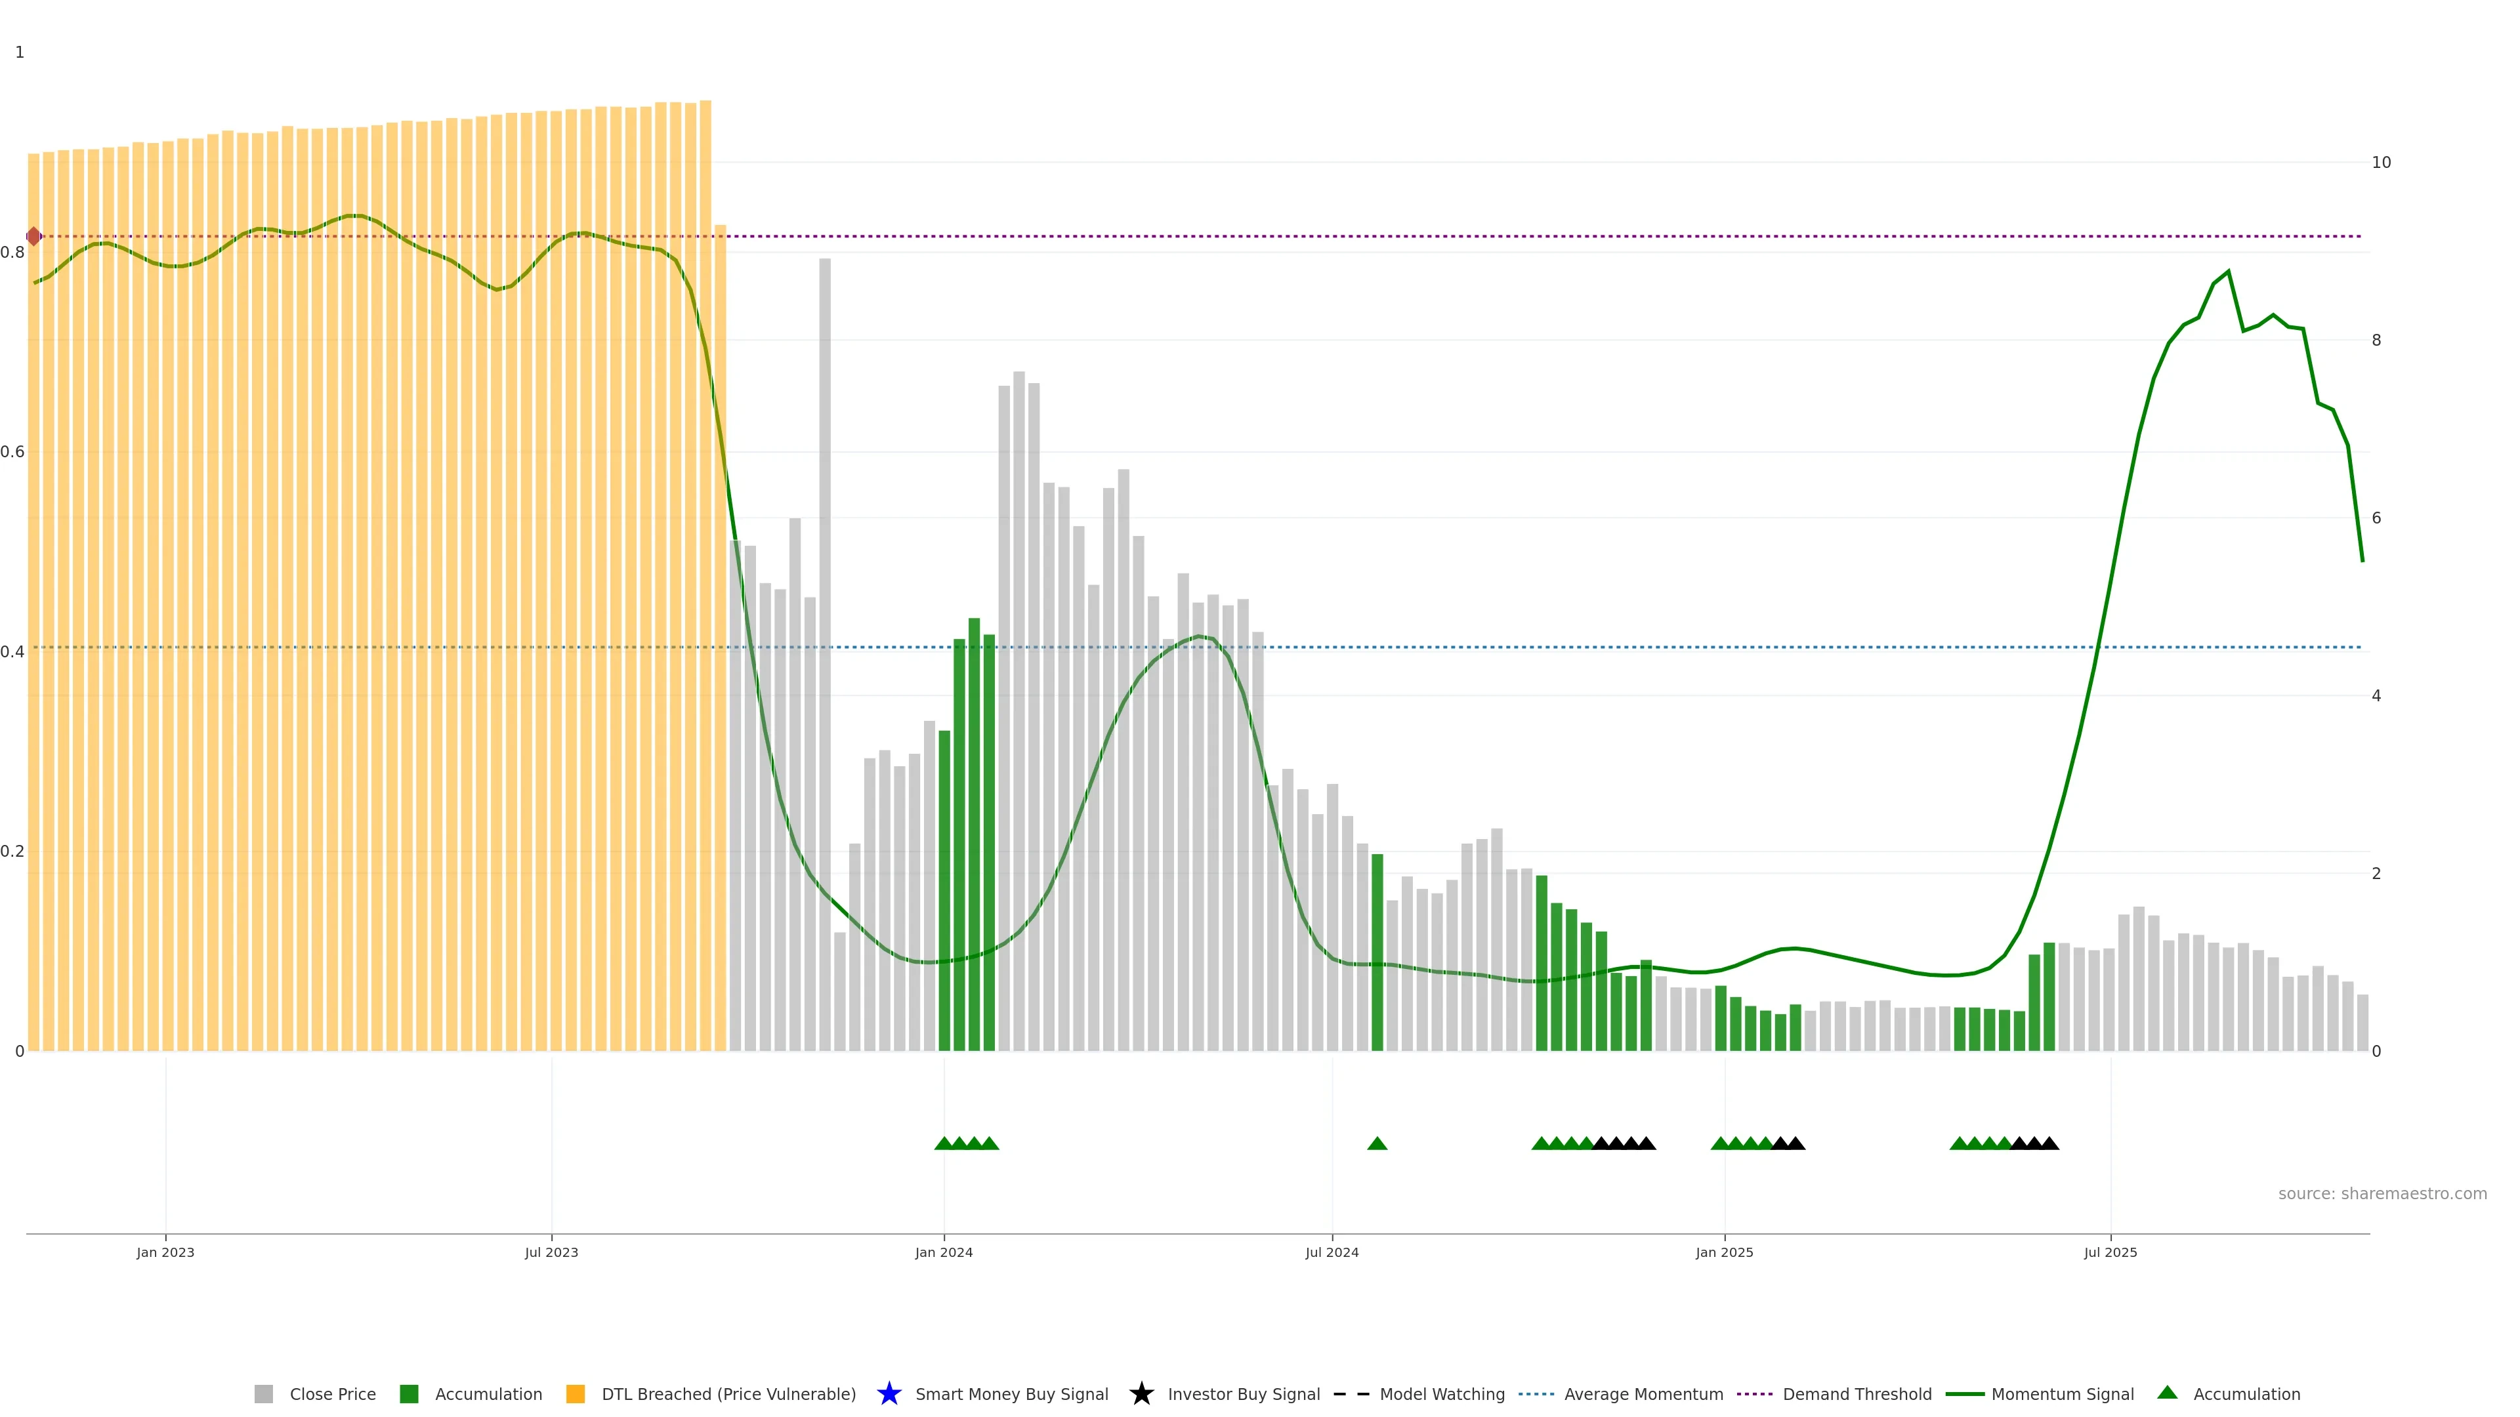Click the Jan 2024 x-axis label
This screenshot has height=1417, width=2520.
[x=943, y=1252]
